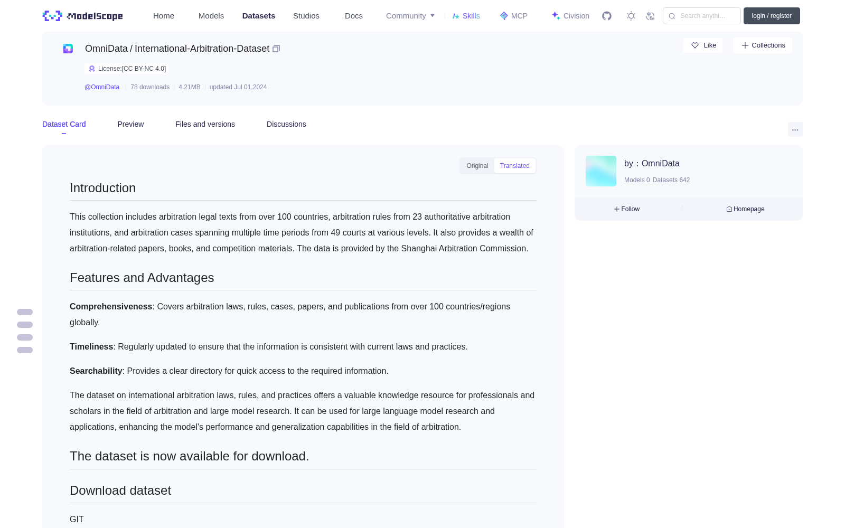The height and width of the screenshot is (528, 845).
Task: Switch site language via globe icon
Action: click(651, 16)
